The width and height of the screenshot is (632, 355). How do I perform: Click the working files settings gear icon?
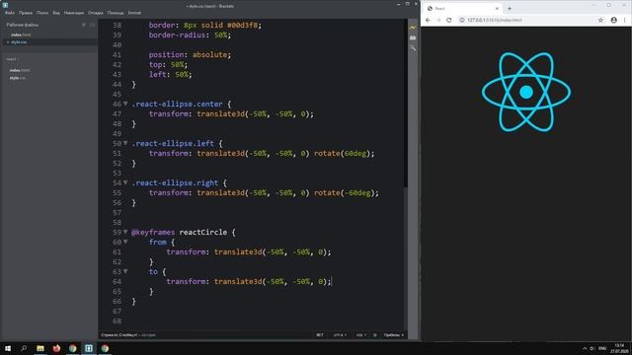84,25
